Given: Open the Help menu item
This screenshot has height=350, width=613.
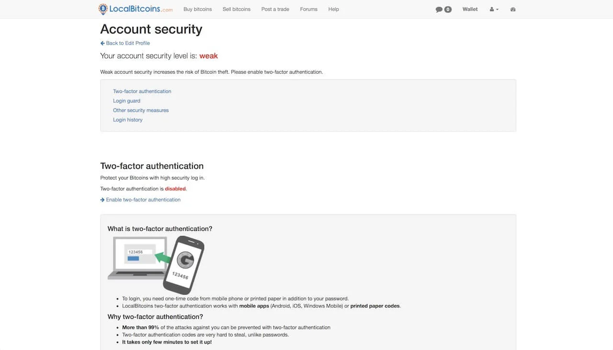Looking at the screenshot, I should pos(333,9).
